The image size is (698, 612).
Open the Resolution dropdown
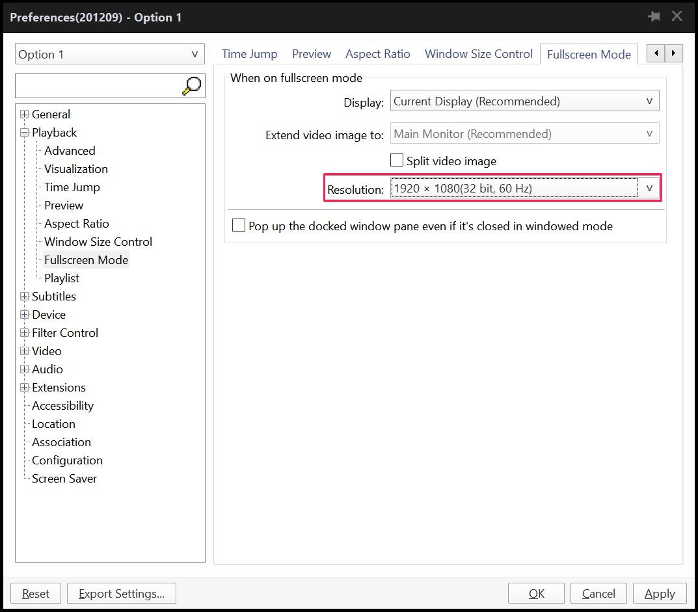pos(649,188)
